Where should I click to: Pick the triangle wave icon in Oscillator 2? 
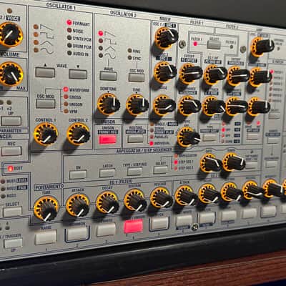(110, 49)
